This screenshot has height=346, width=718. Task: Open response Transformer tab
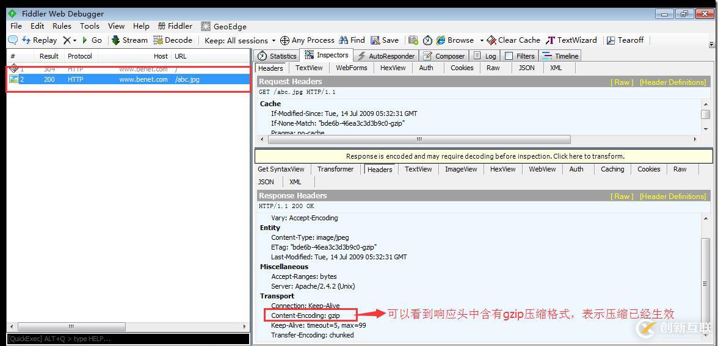pos(336,169)
